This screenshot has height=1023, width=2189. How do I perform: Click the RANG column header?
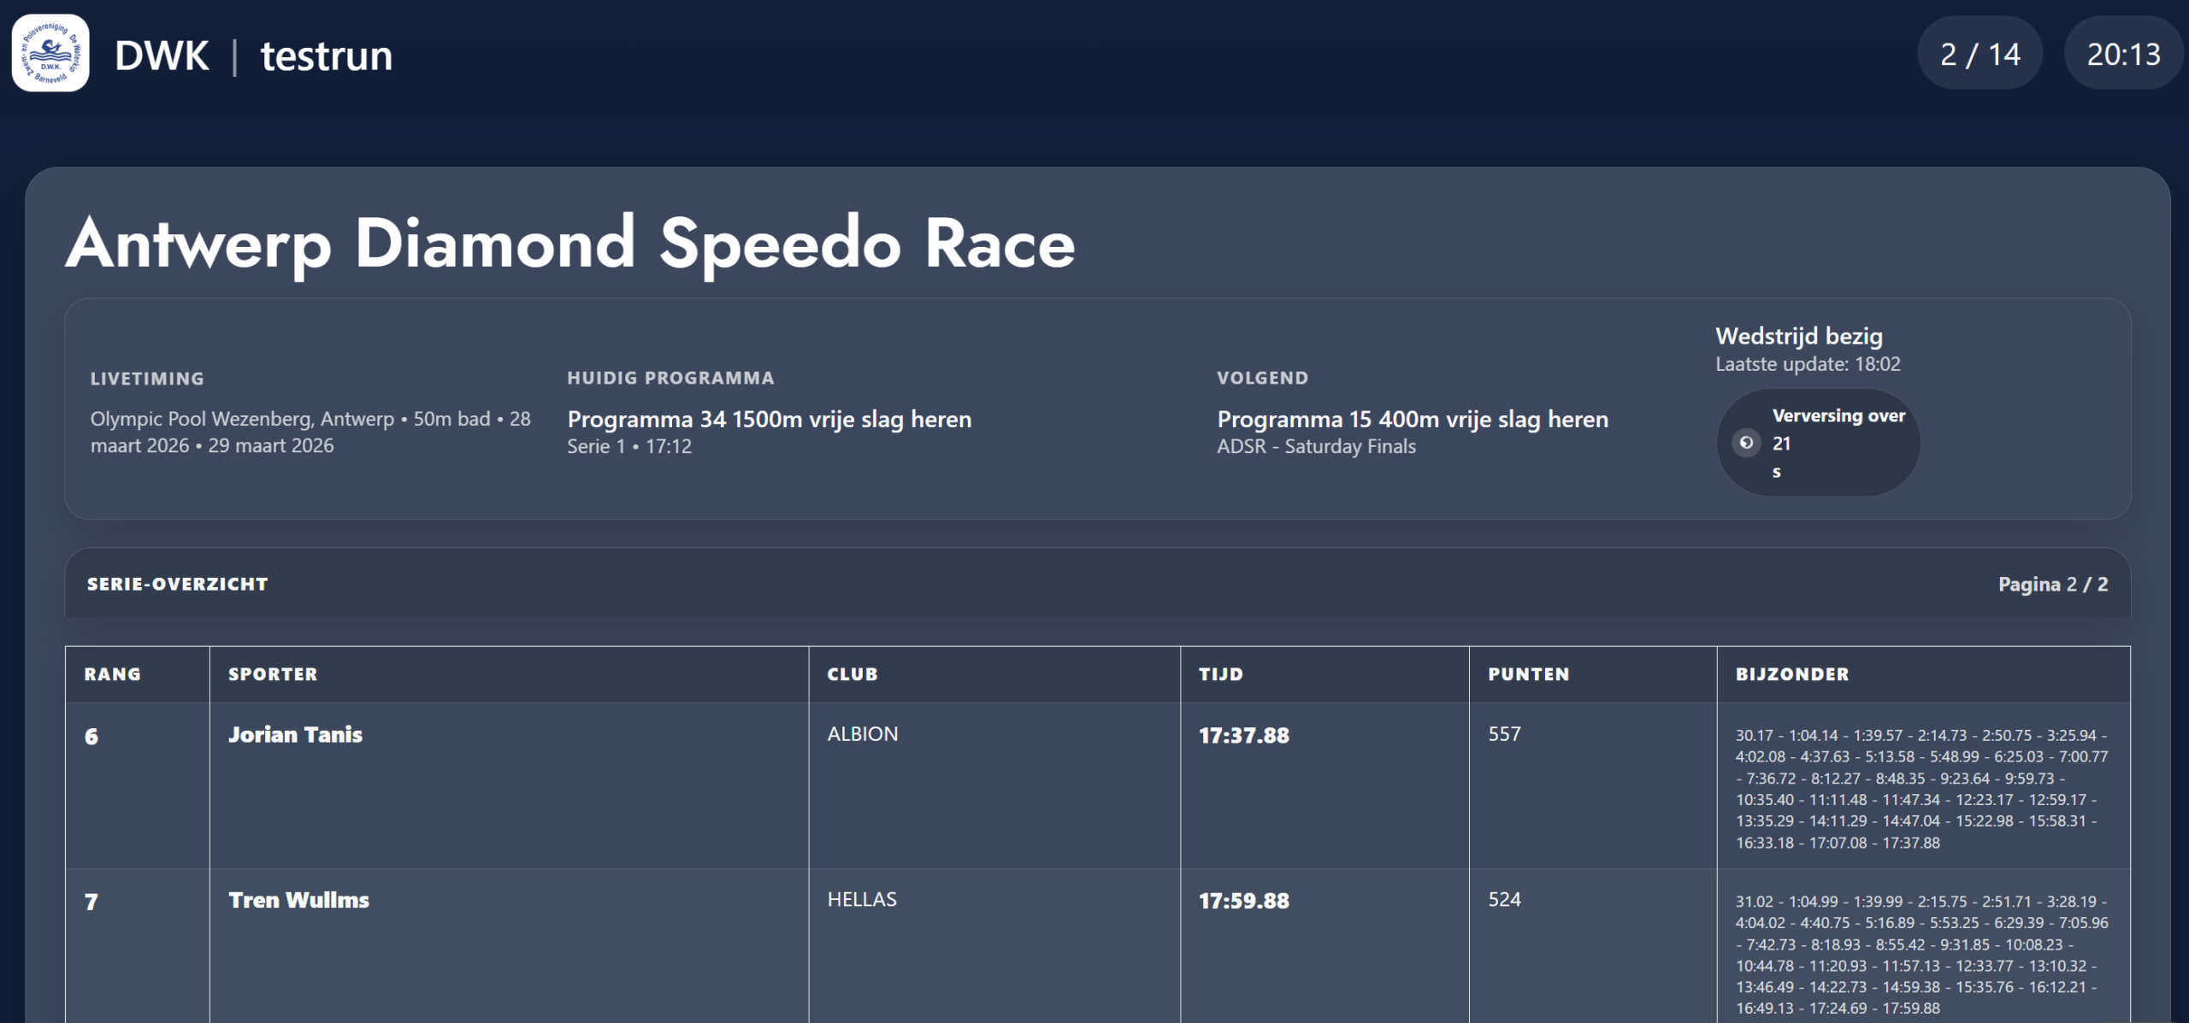point(113,674)
